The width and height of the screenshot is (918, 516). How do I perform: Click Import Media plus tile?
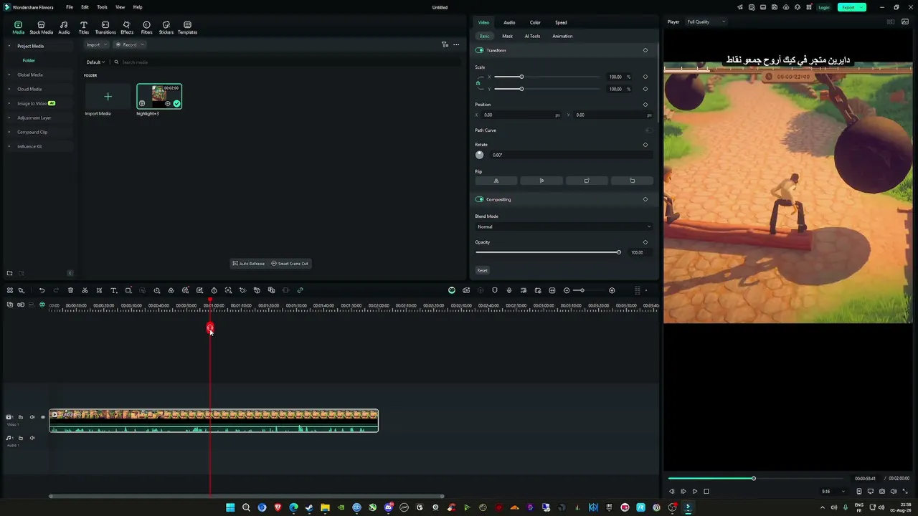[108, 97]
